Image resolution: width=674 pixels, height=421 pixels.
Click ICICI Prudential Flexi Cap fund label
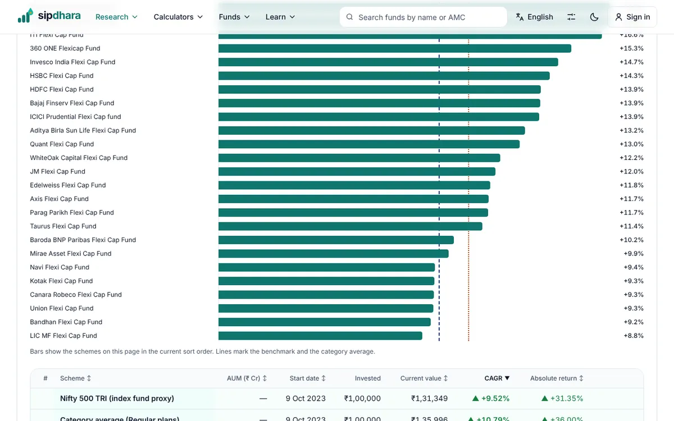pos(75,117)
